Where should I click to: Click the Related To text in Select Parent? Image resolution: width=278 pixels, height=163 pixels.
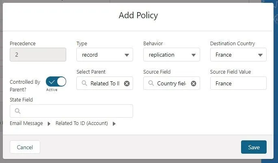(x=105, y=83)
